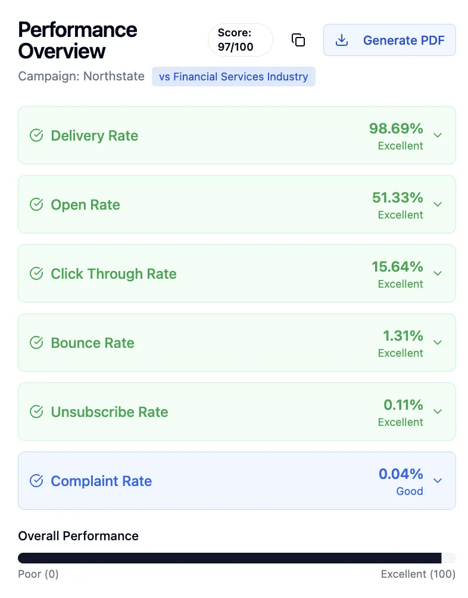
Task: Click the Generate PDF button
Action: point(389,40)
